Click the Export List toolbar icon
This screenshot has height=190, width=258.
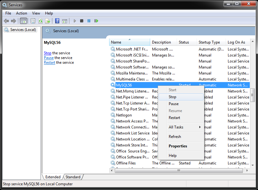point(48,21)
